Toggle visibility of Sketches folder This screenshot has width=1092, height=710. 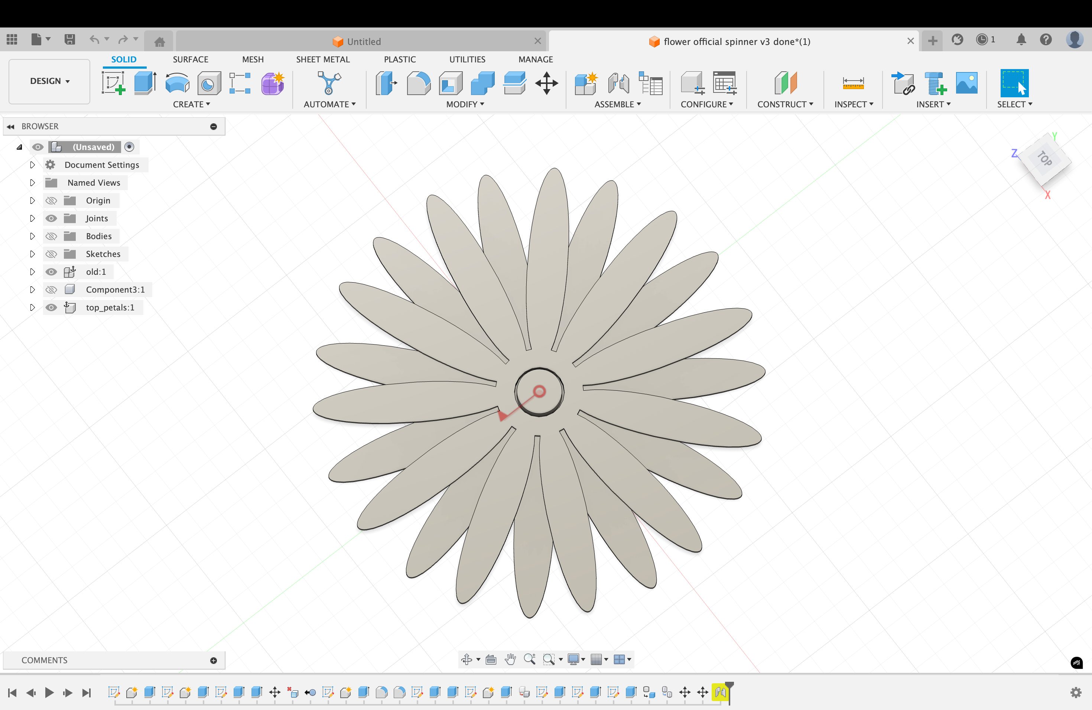pyautogui.click(x=51, y=254)
